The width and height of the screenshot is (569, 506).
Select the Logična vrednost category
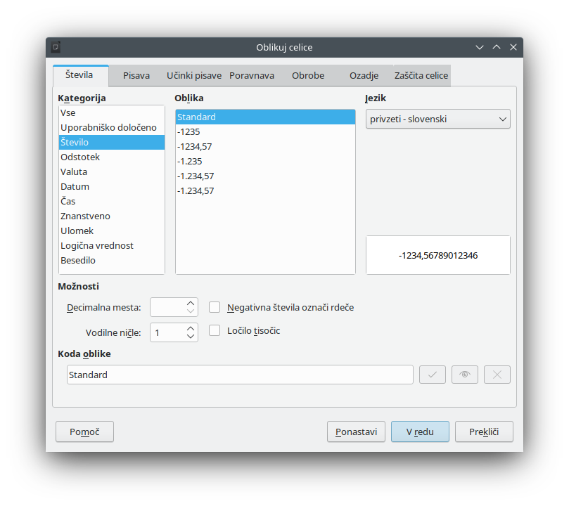(111, 245)
